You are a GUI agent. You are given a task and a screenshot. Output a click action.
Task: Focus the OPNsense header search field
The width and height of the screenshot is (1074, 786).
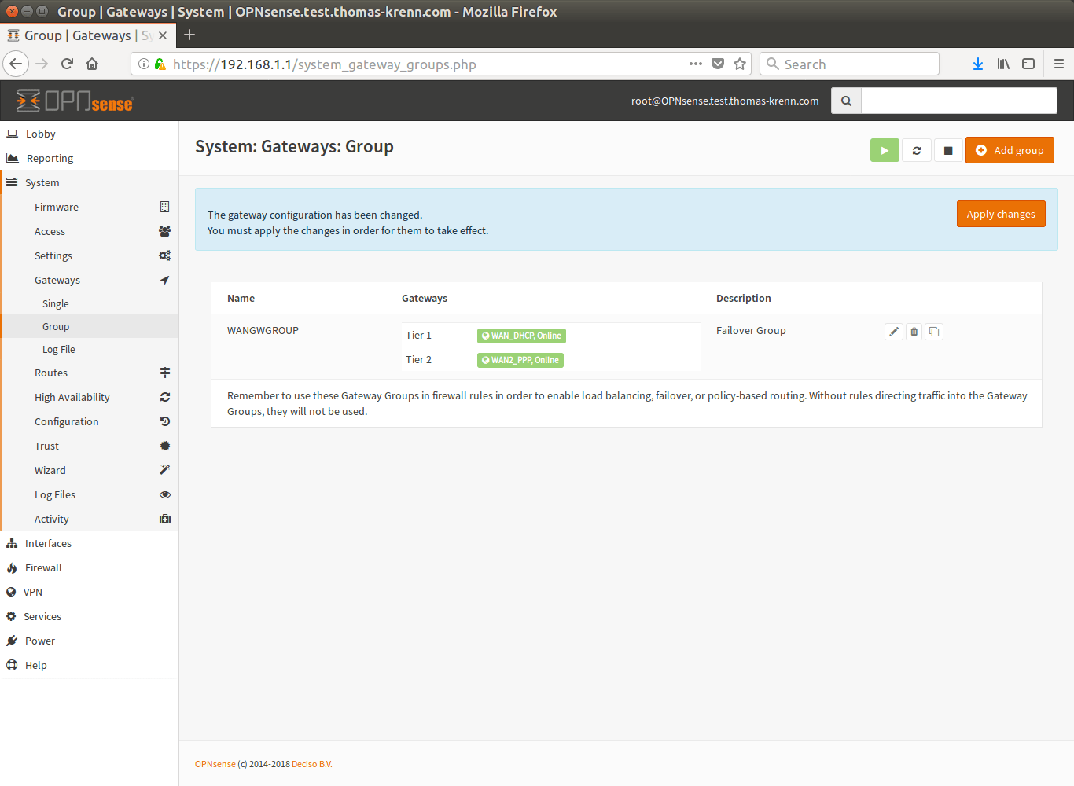[x=959, y=101]
